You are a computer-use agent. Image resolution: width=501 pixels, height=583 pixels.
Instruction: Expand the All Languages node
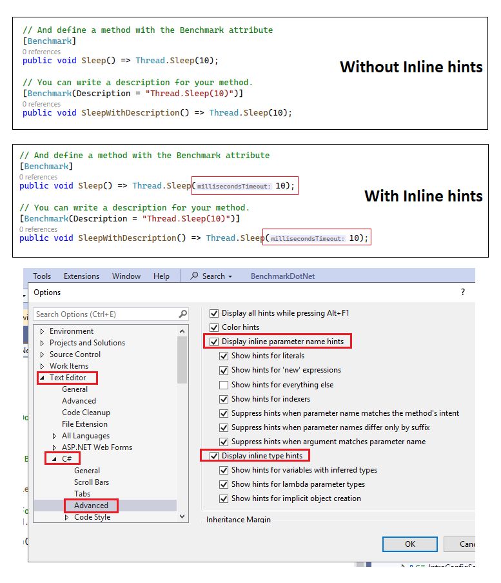54,436
